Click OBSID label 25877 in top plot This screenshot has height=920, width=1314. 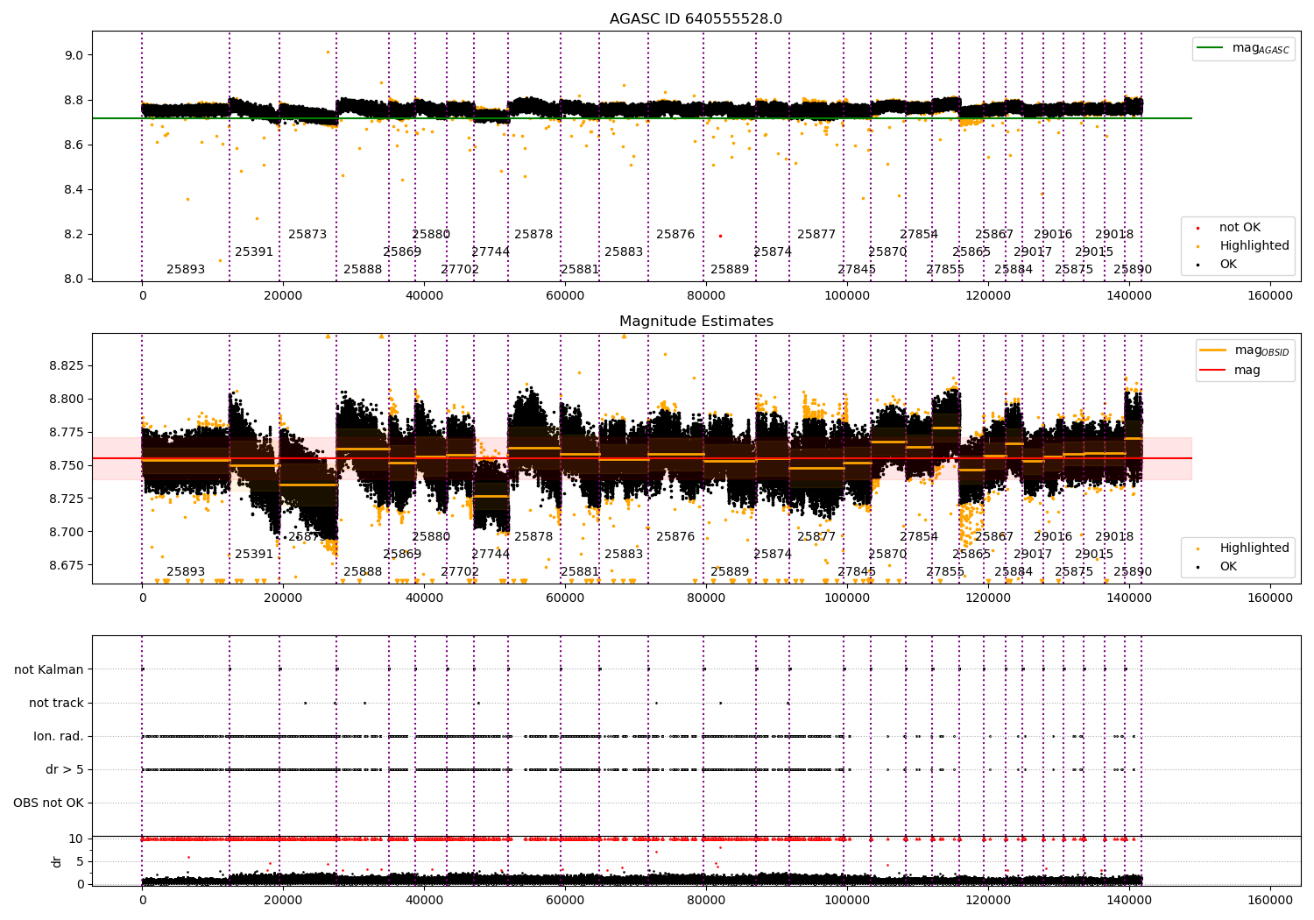[x=816, y=235]
